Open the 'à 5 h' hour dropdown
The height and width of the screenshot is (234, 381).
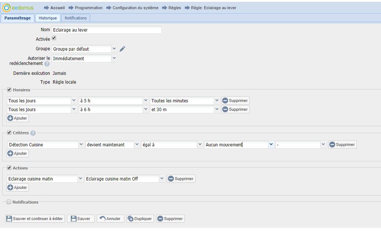click(x=146, y=100)
